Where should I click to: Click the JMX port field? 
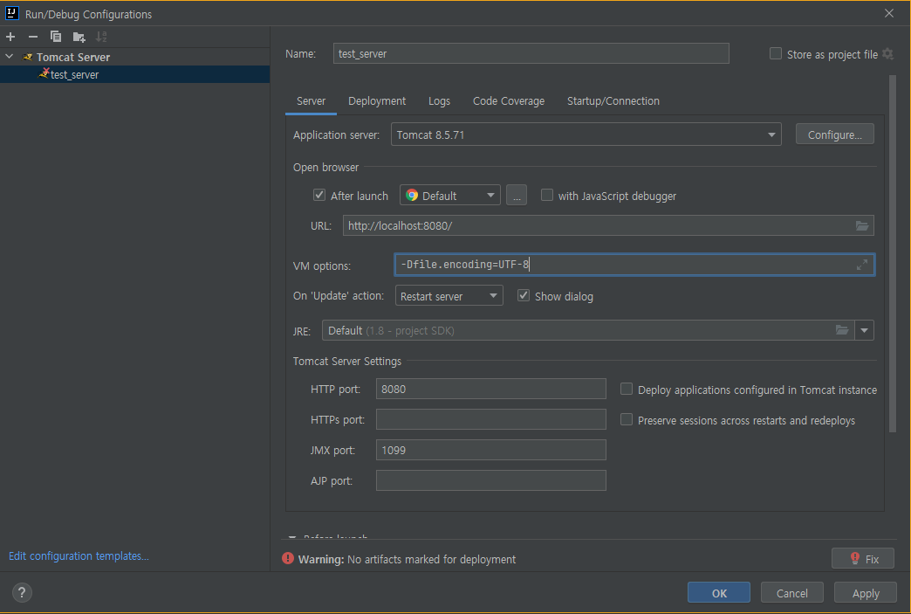tap(491, 450)
